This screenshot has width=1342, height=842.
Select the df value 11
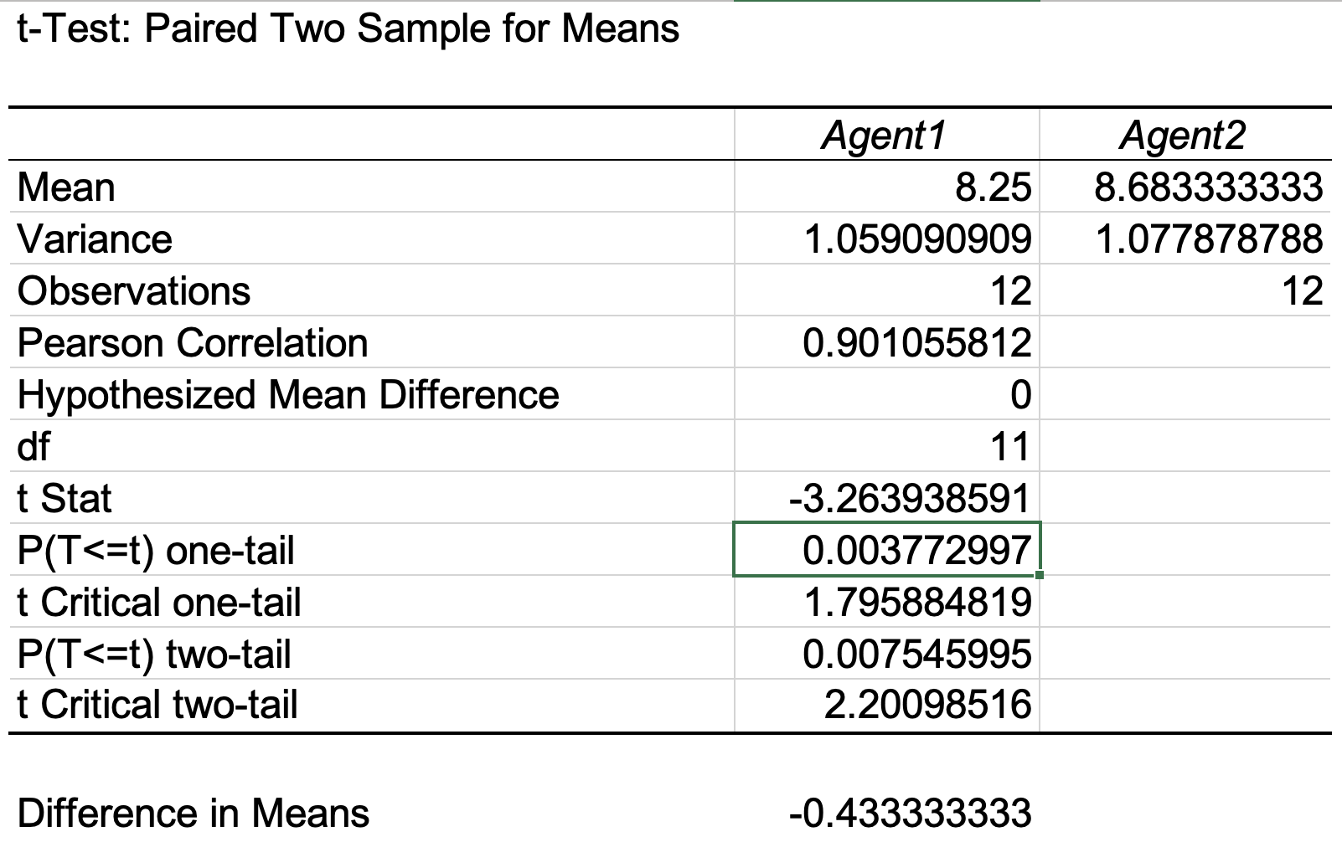click(x=1009, y=447)
